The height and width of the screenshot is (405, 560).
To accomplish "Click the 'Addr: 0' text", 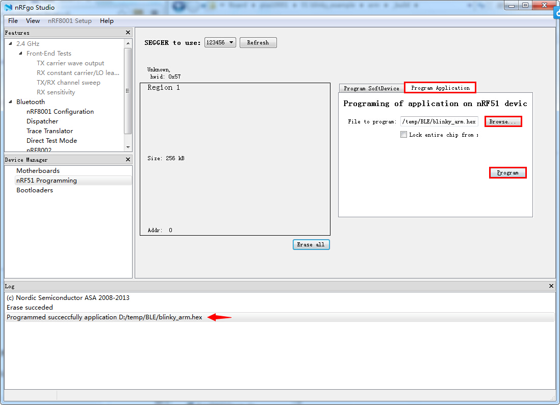I will 160,230.
